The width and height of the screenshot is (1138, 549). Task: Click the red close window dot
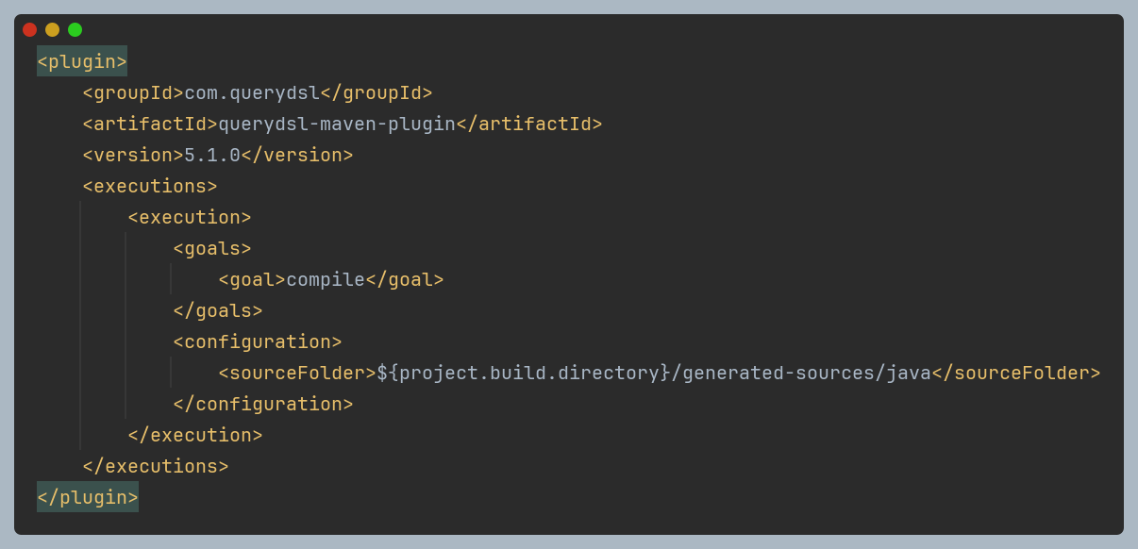click(x=29, y=29)
